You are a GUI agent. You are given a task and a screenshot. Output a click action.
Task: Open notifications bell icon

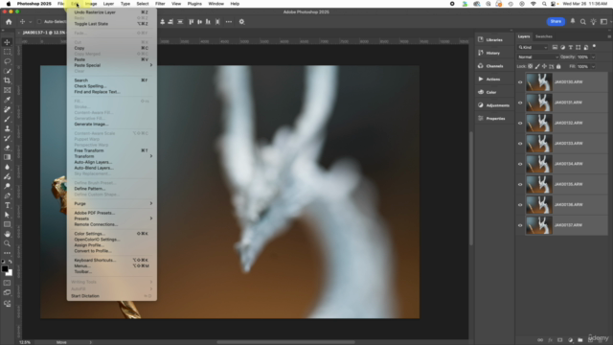click(573, 21)
